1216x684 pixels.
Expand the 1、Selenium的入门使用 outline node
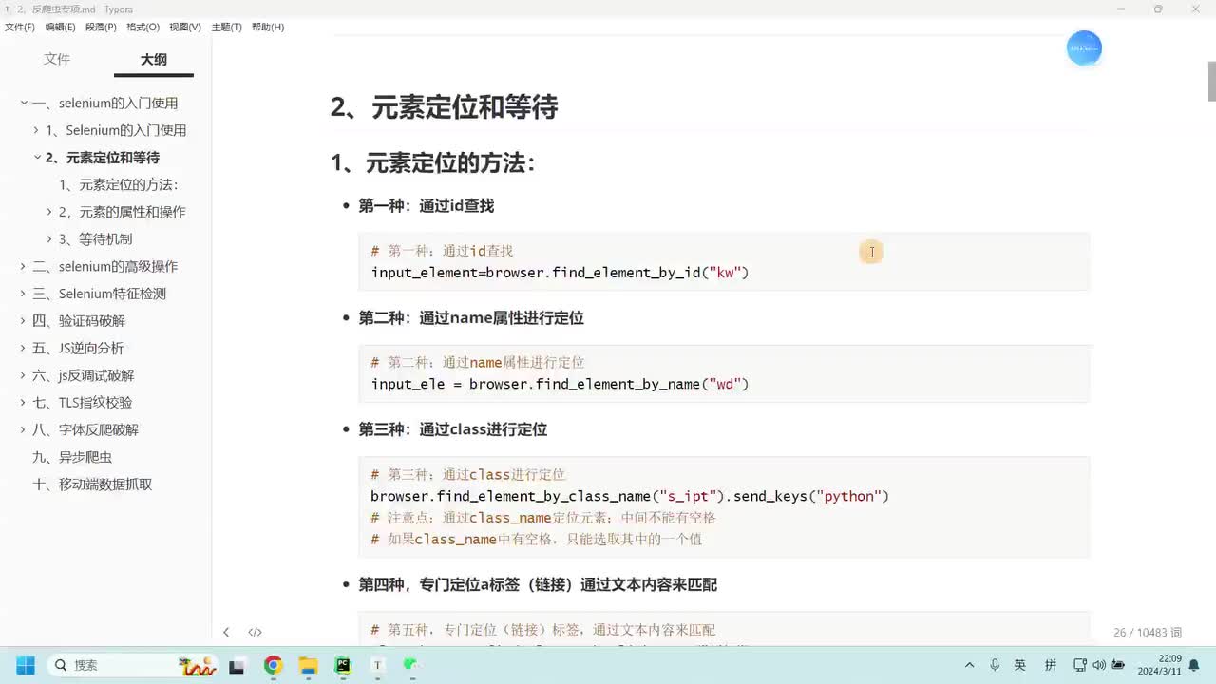(36, 130)
